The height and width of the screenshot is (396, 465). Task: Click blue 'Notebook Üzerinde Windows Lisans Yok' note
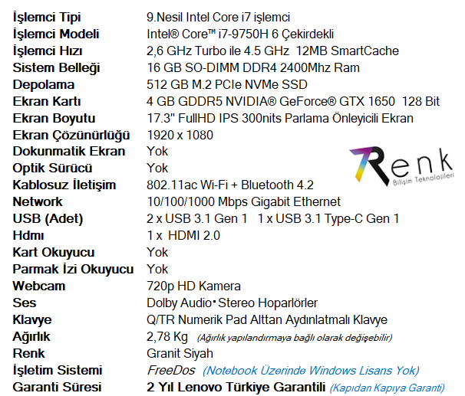(311, 371)
